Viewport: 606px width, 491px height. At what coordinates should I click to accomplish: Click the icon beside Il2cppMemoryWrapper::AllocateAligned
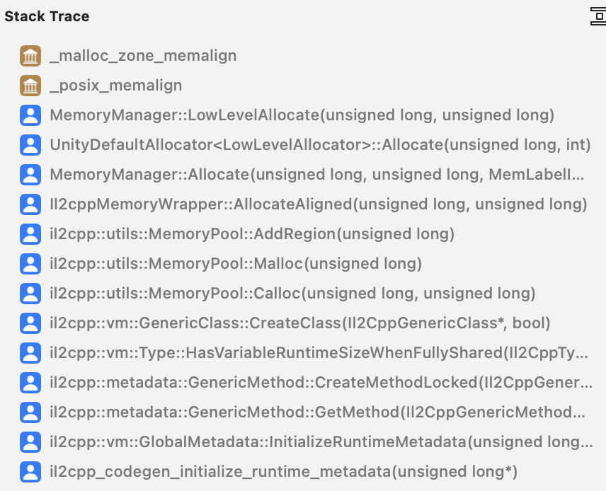[30, 204]
